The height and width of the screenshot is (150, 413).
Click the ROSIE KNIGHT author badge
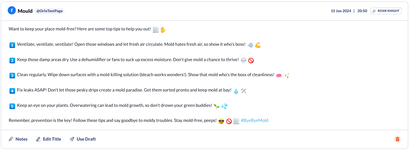[386, 11]
